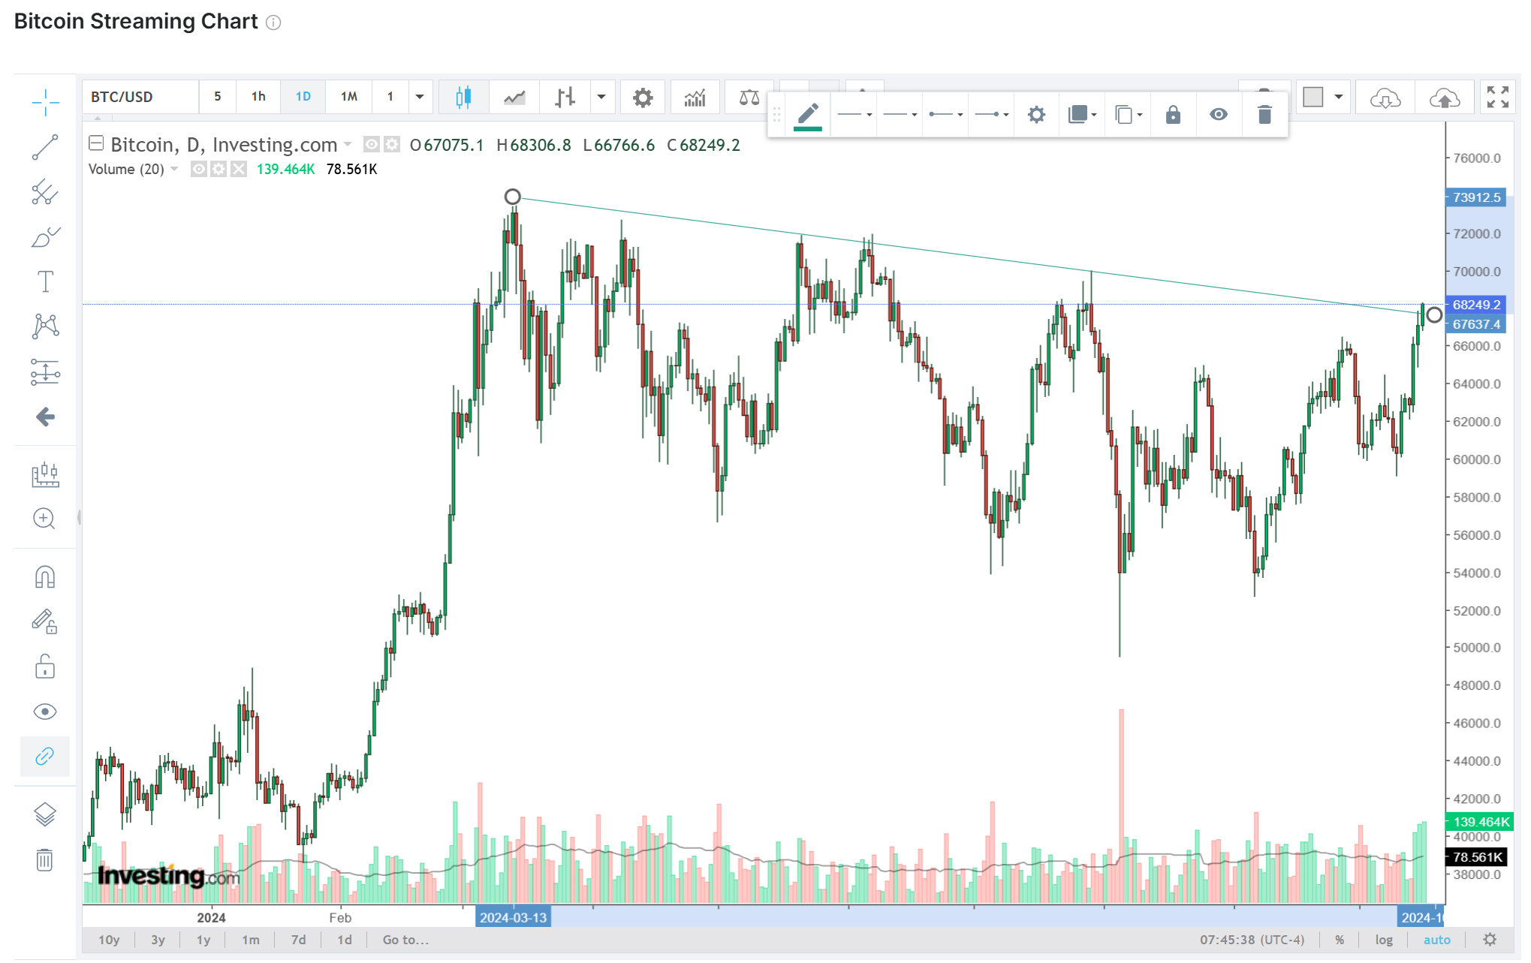Image resolution: width=1531 pixels, height=963 pixels.
Task: Click the Go to... date button
Action: (x=405, y=940)
